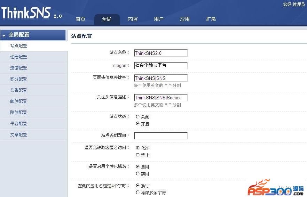This screenshot has width=307, height=197.
Task: Collapse the 全局配置 sidebar section arrow
Action: (x=4, y=35)
